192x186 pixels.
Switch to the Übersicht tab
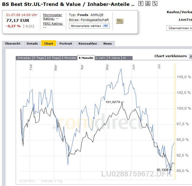[13, 44]
